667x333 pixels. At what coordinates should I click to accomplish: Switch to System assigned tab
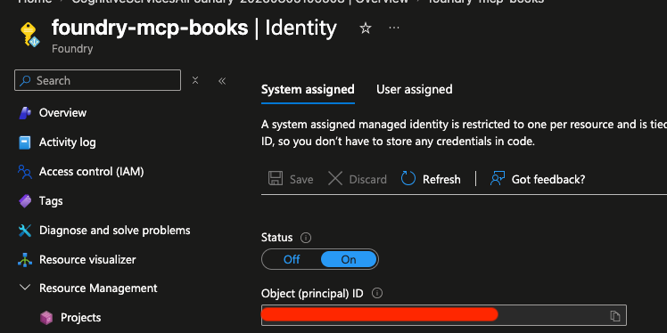(308, 90)
